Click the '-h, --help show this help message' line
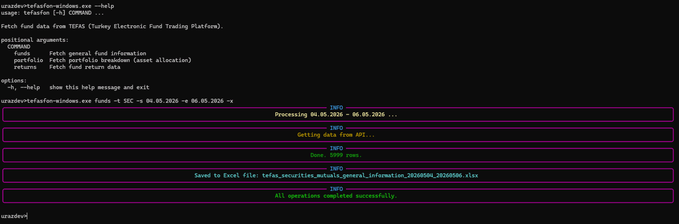 78,87
